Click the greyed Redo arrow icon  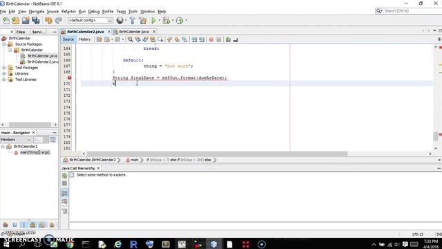pyautogui.click(x=58, y=20)
